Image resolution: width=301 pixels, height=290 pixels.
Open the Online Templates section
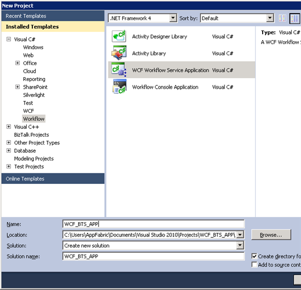[x=53, y=179]
